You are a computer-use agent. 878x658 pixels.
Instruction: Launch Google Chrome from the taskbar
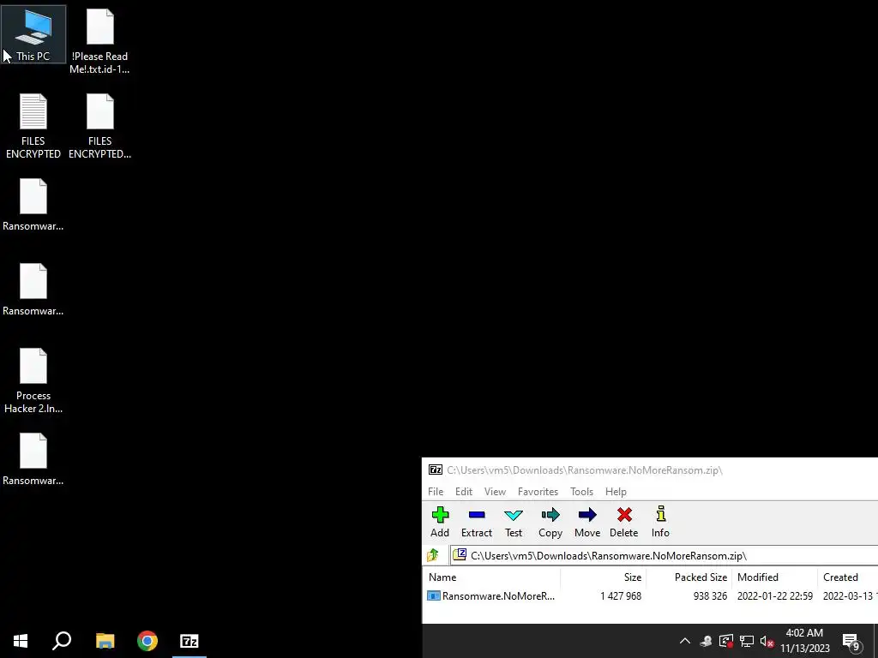point(147,641)
